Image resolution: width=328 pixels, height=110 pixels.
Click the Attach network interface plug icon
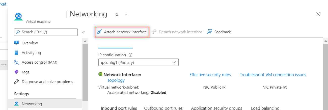click(x=99, y=32)
